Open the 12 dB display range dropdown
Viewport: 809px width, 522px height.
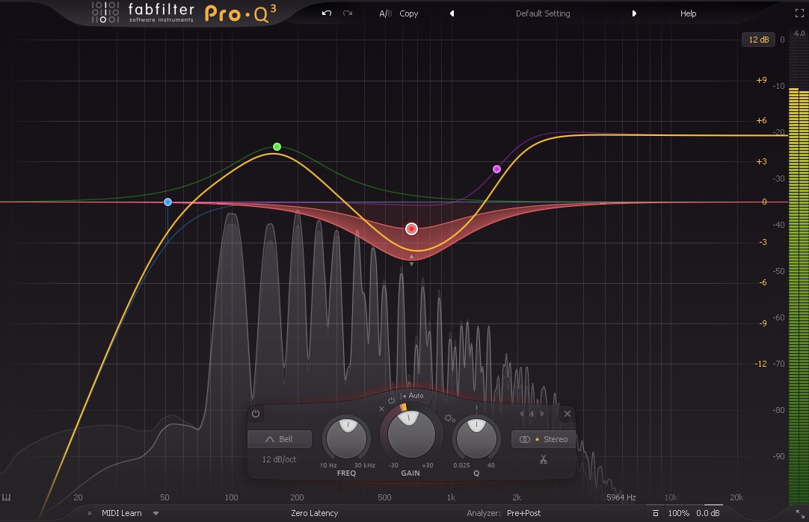pos(758,40)
